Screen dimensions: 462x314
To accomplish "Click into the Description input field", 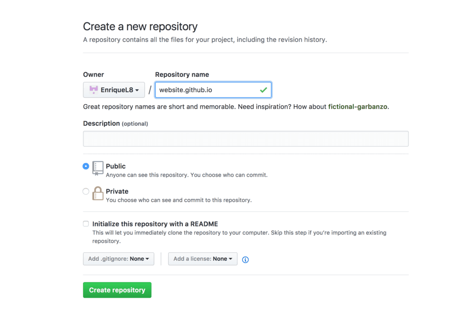I will click(x=246, y=139).
